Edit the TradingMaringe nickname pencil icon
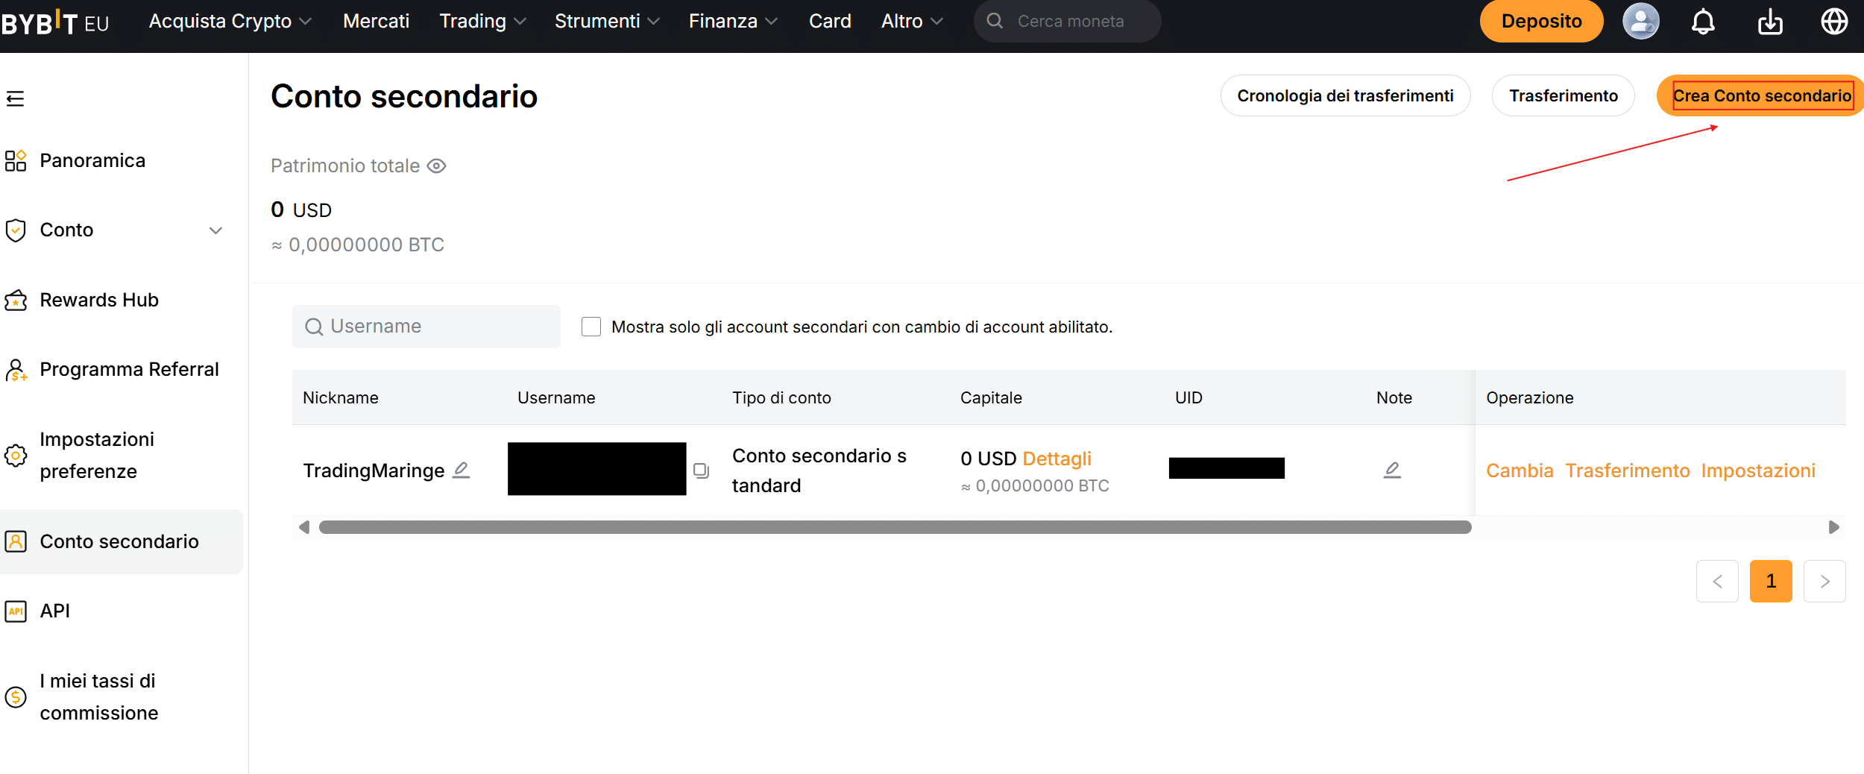1864x774 pixels. tap(462, 470)
